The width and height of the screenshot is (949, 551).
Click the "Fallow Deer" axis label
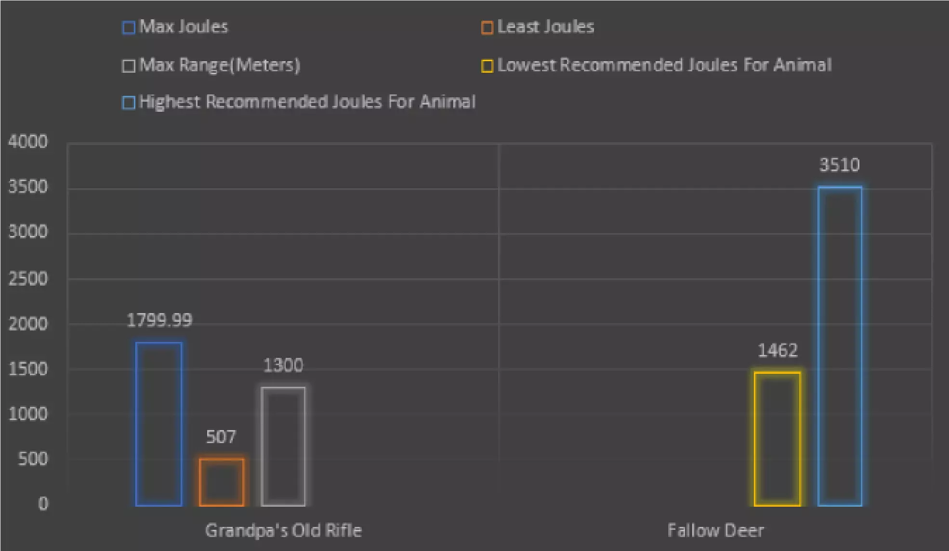pyautogui.click(x=715, y=530)
